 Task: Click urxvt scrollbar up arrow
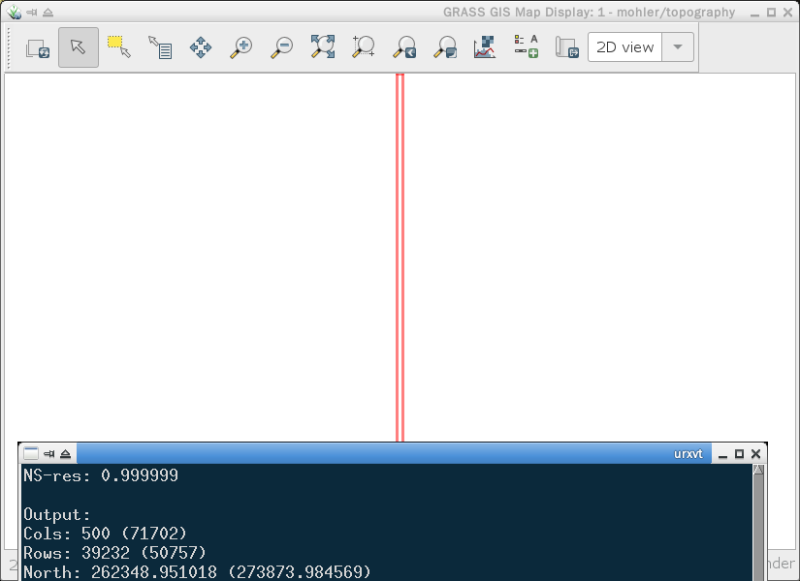758,470
